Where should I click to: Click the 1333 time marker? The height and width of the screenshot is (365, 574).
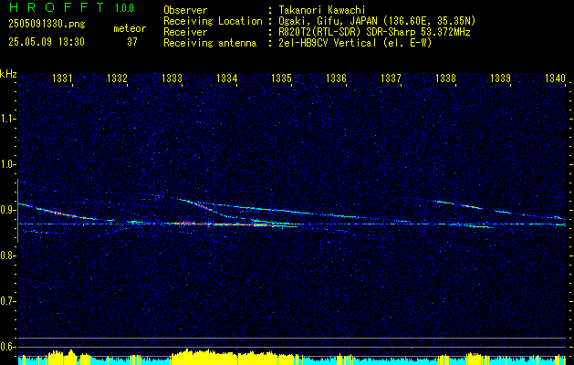click(x=172, y=78)
